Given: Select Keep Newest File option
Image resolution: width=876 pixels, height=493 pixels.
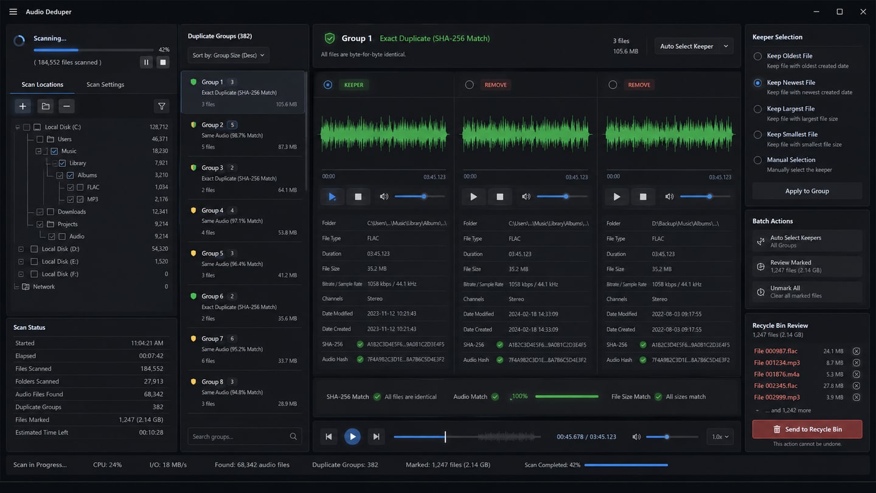Looking at the screenshot, I should tap(757, 83).
